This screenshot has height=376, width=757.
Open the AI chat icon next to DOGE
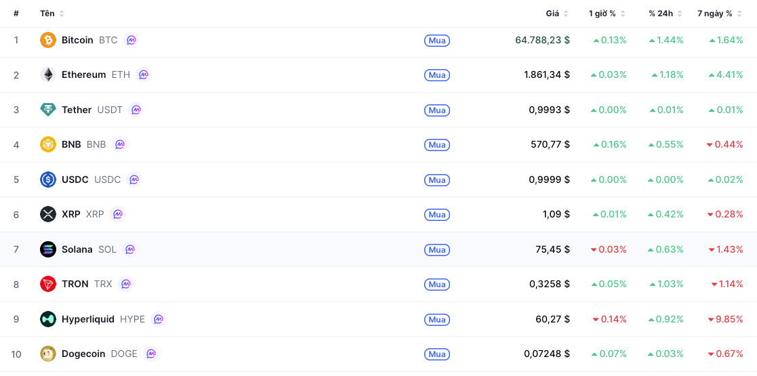(x=150, y=354)
